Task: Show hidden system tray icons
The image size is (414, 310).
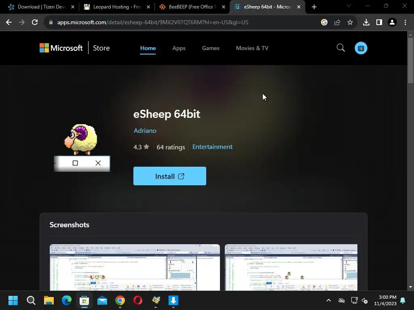Action: click(x=329, y=300)
